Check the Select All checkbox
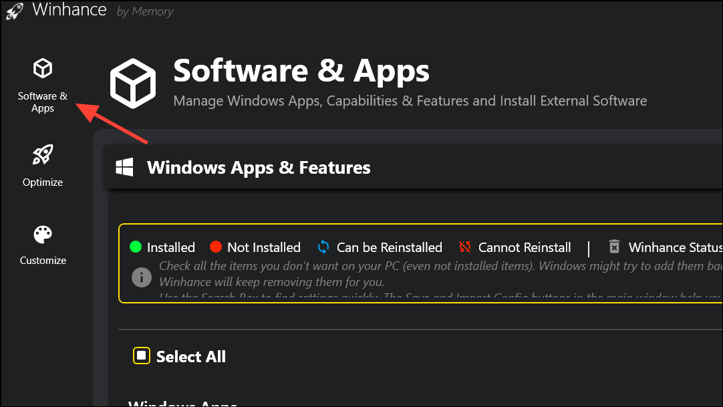 (141, 356)
